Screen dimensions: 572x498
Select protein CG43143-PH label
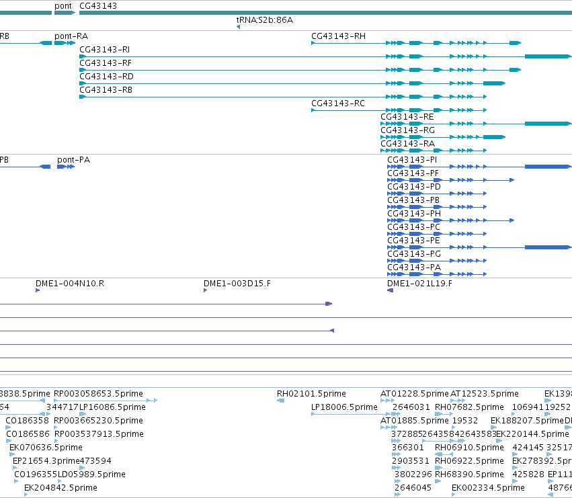coord(414,214)
